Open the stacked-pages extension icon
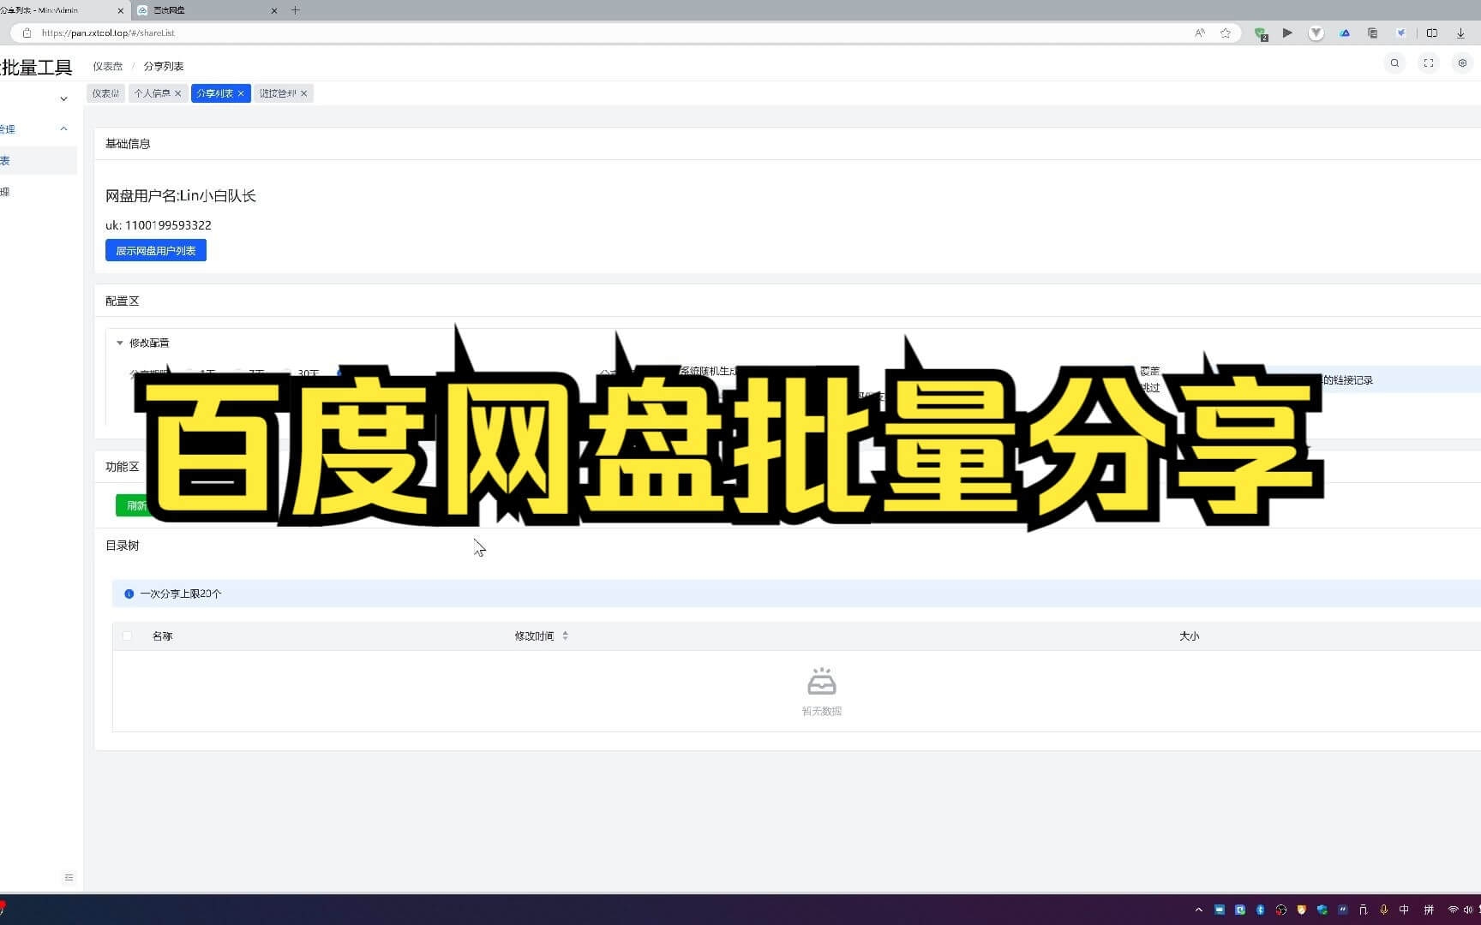This screenshot has width=1481, height=925. coord(1372,33)
